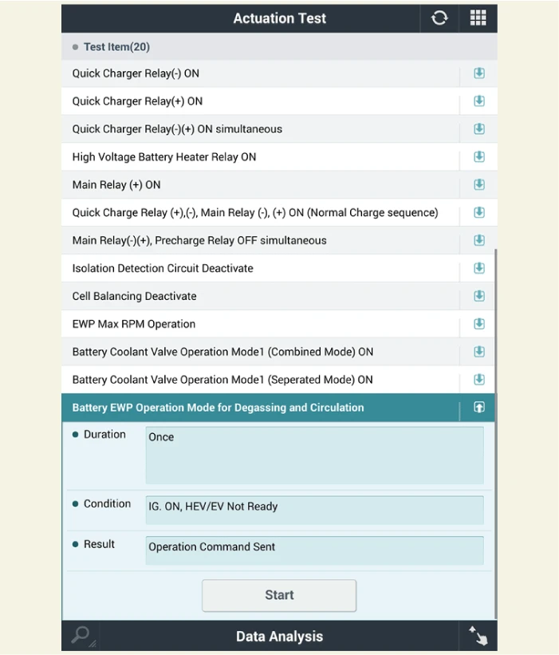Select Quick Charger Relay(-) ON row text
This screenshot has height=655, width=559.
tap(136, 73)
